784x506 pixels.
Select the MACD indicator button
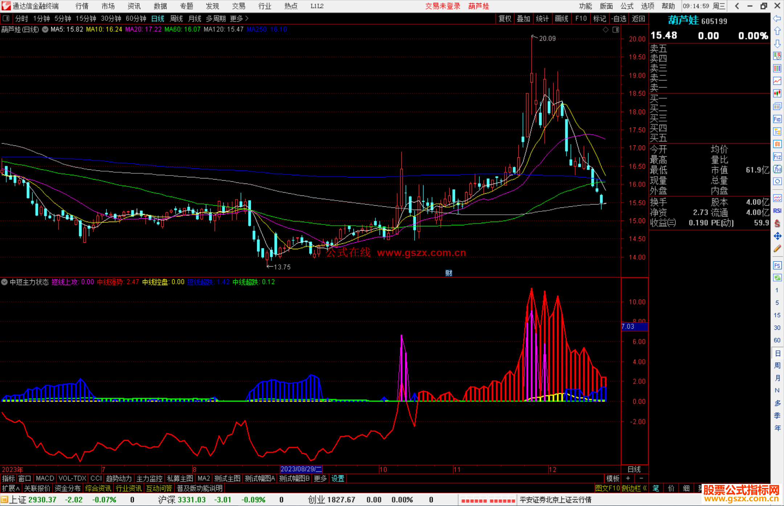click(45, 478)
